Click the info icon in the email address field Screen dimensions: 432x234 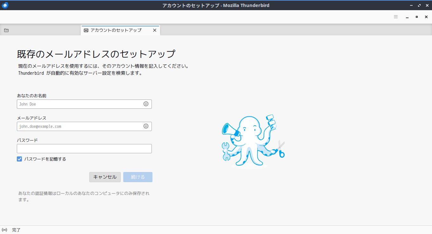coord(146,126)
